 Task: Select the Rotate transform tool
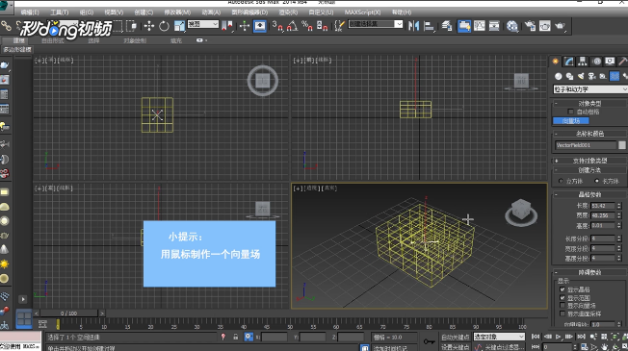tap(164, 26)
